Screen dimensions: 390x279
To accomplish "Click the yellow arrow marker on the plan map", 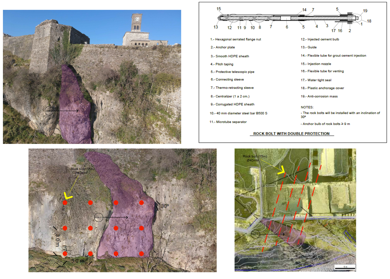I will [281, 170].
